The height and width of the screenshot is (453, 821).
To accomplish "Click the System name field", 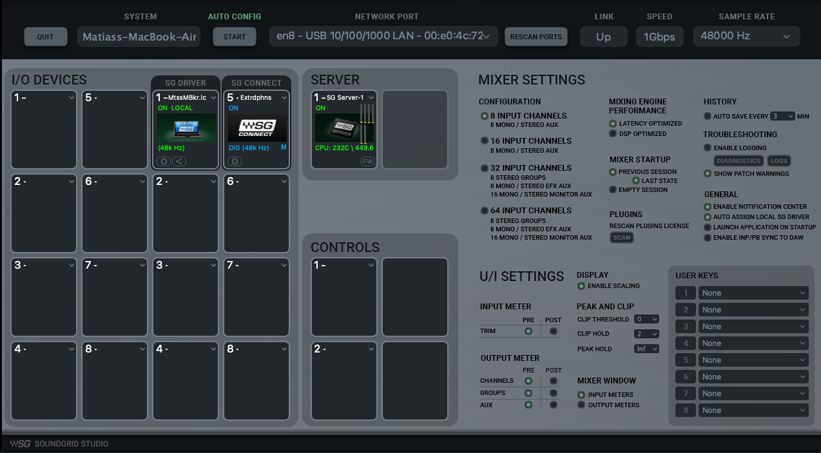I will pyautogui.click(x=139, y=37).
